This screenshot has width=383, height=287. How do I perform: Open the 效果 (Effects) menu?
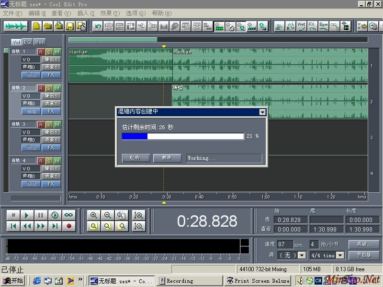coord(109,13)
